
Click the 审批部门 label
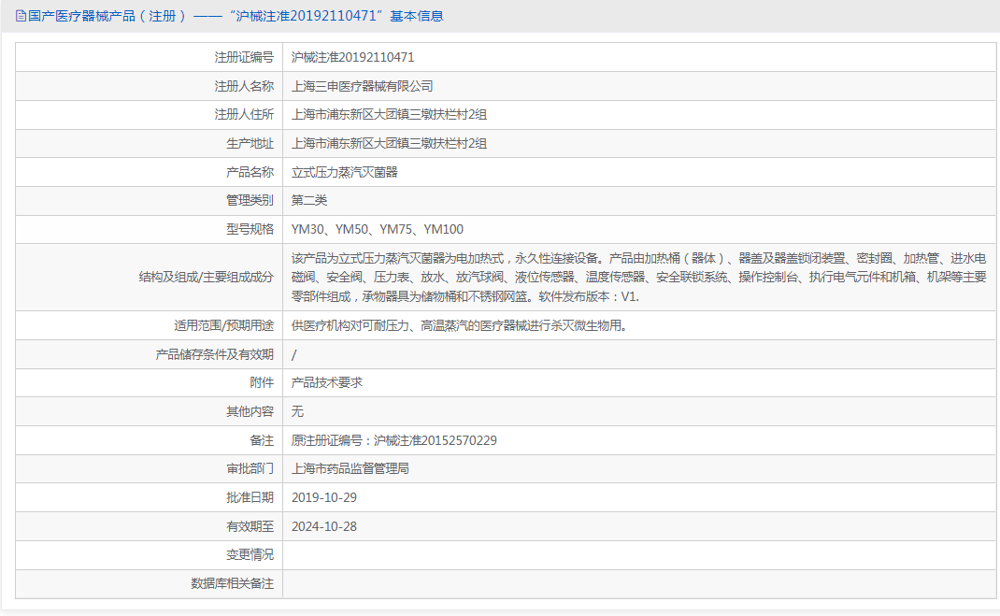[250, 468]
